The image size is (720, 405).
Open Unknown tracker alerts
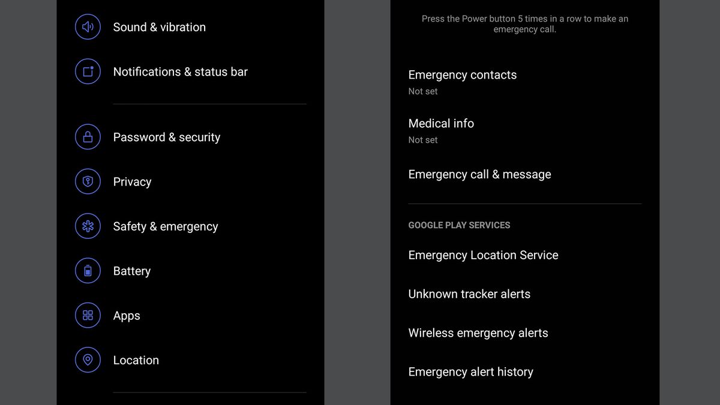pyautogui.click(x=469, y=294)
